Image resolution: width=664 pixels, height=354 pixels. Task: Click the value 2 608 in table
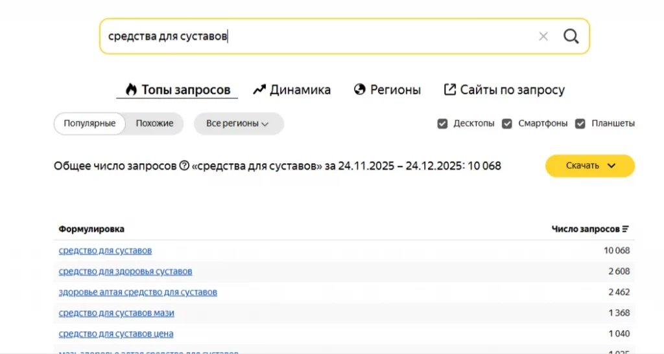click(619, 271)
